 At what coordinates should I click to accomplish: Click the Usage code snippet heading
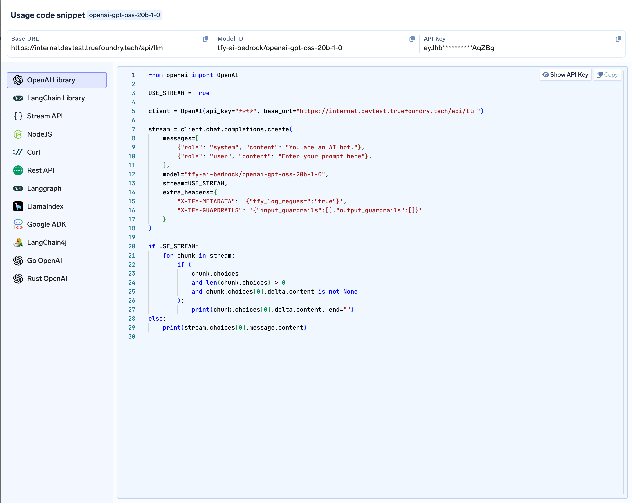(48, 15)
